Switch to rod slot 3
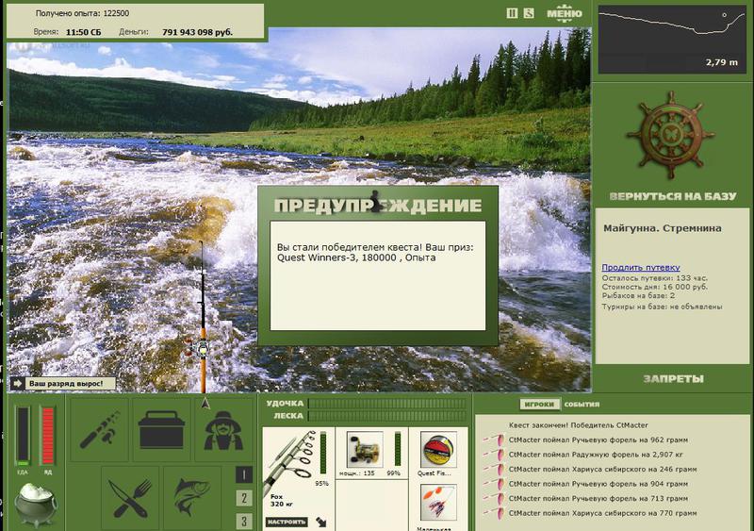The width and height of the screenshot is (754, 531). (244, 521)
